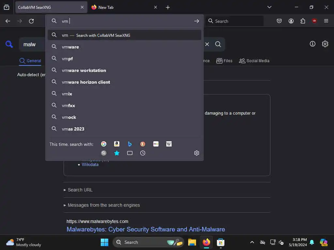Search open tabs with the tab icon
This screenshot has height=250, width=334.
(x=130, y=153)
